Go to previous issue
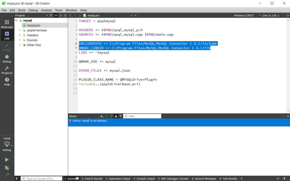 tap(106, 116)
